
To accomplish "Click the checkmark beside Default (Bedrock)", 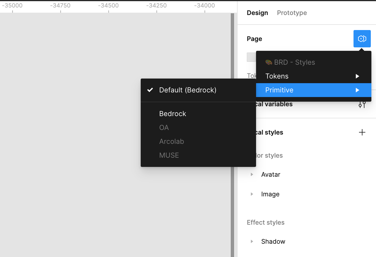I will click(150, 90).
